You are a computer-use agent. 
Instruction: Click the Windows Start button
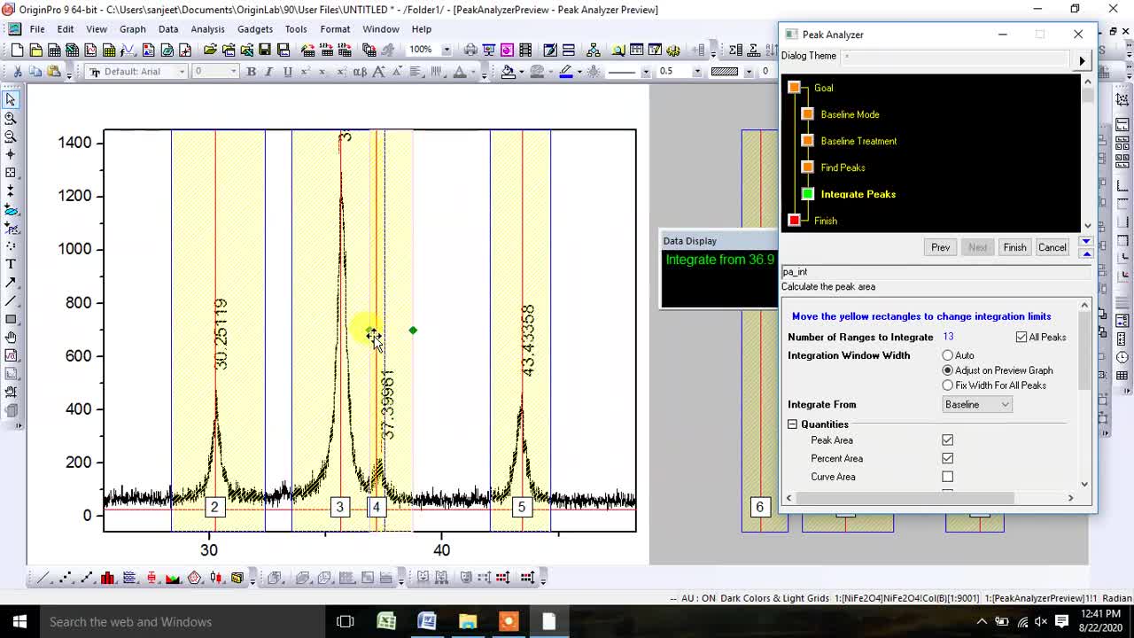[19, 621]
